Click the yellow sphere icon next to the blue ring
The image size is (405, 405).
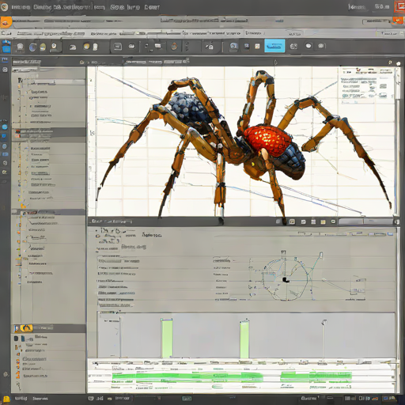(x=43, y=47)
